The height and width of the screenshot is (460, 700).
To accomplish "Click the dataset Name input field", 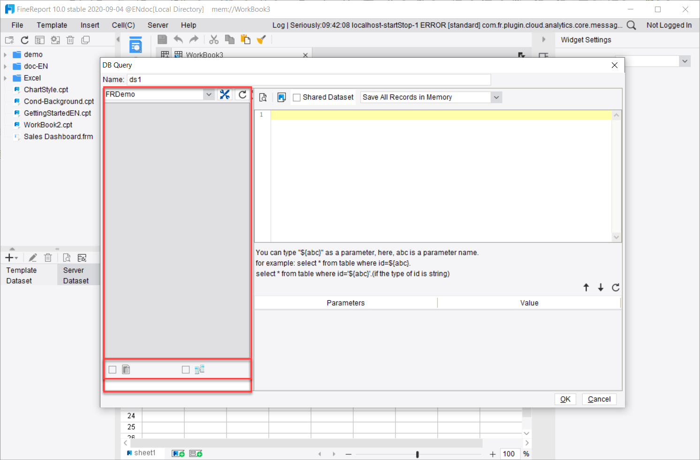I will point(309,80).
